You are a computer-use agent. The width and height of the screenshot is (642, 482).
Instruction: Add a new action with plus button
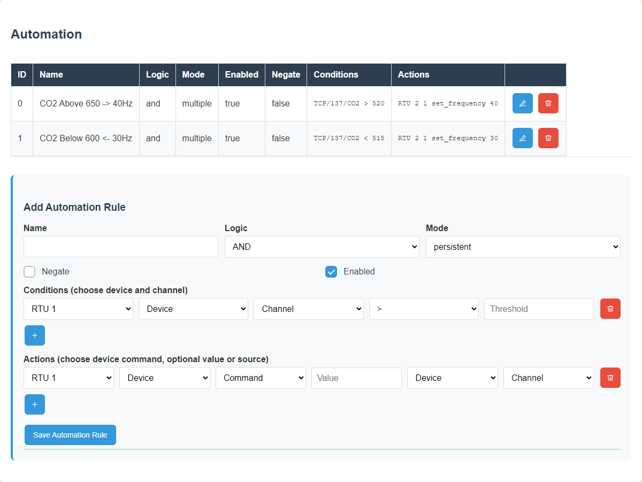35,404
